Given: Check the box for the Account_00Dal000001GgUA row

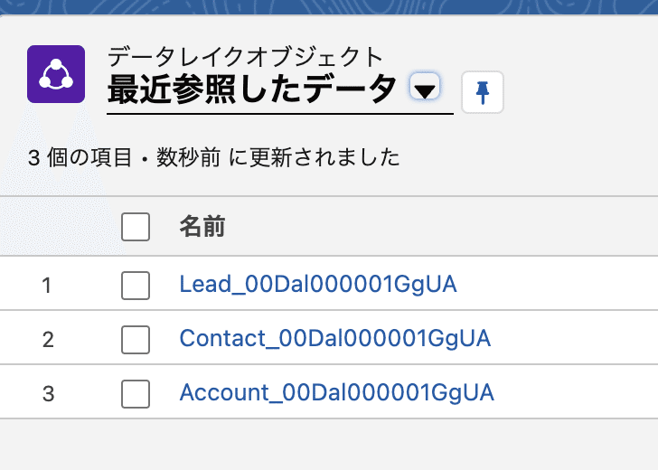Looking at the screenshot, I should (136, 394).
